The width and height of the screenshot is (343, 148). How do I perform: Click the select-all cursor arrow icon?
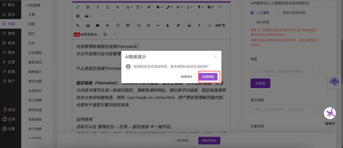168,25
